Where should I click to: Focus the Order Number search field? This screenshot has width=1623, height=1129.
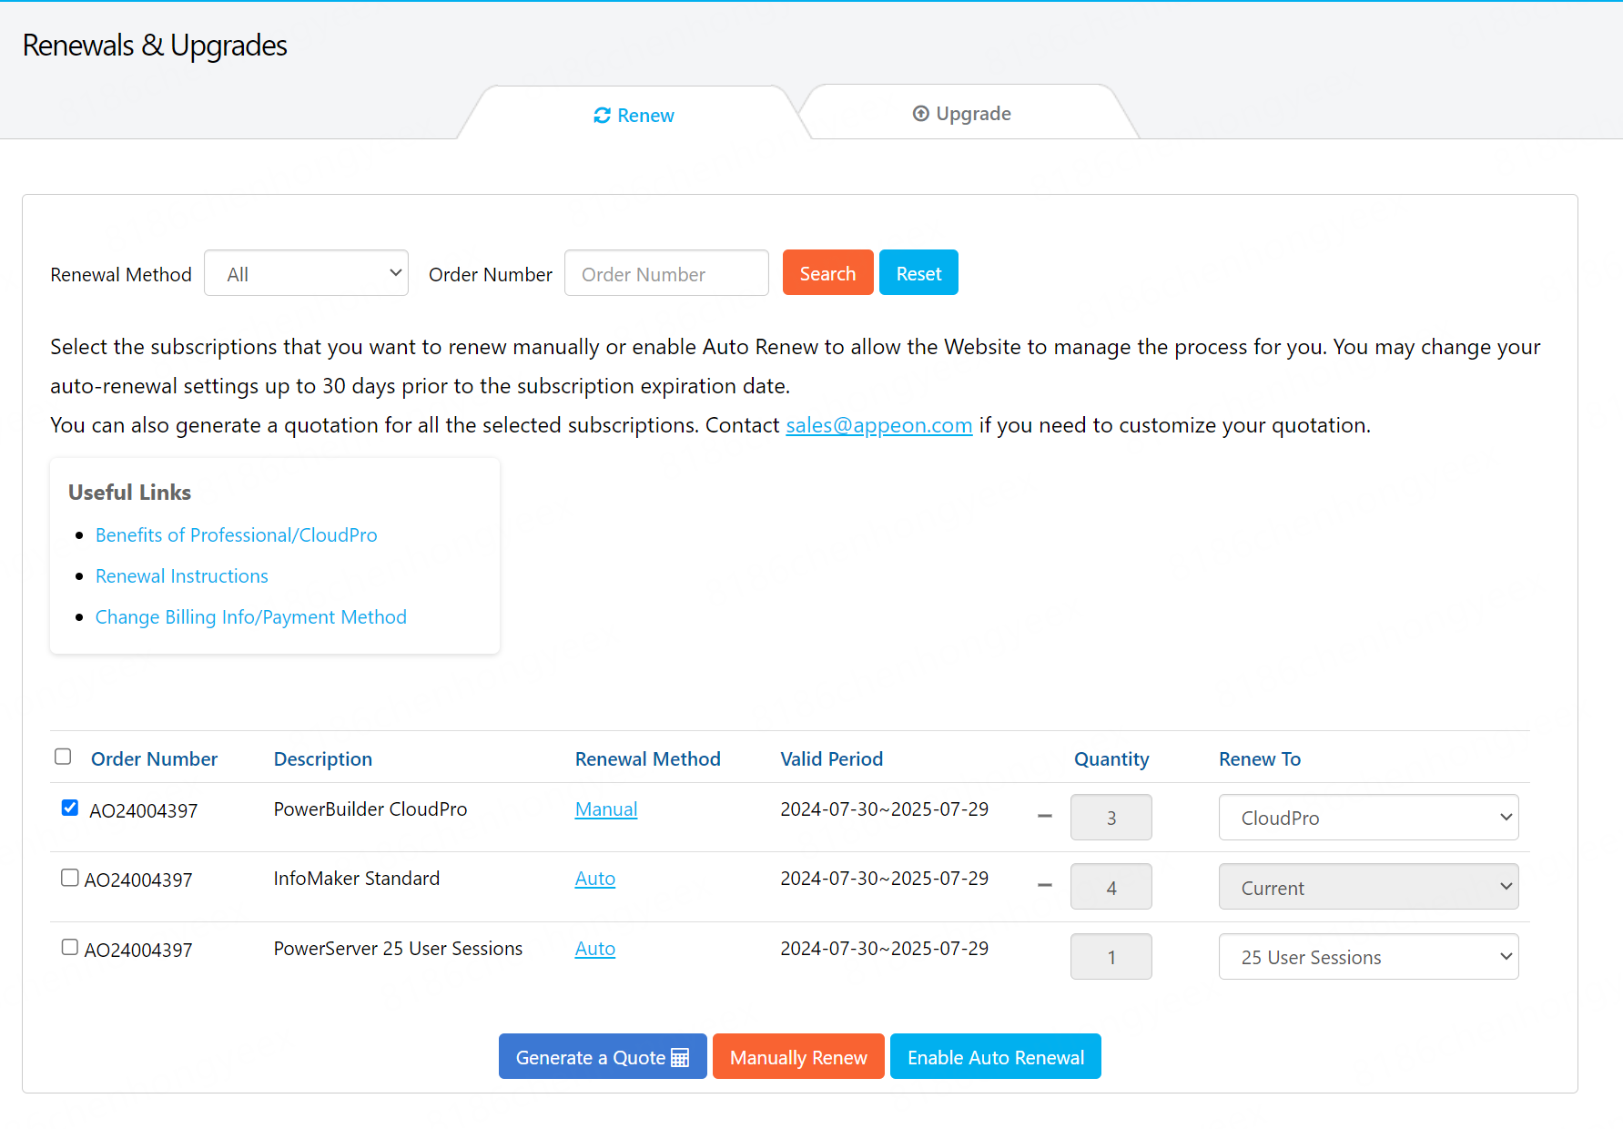pyautogui.click(x=666, y=273)
